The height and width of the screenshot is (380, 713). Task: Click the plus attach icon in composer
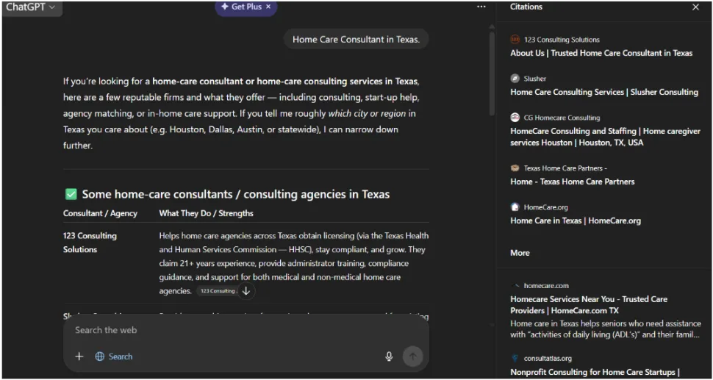coord(79,356)
